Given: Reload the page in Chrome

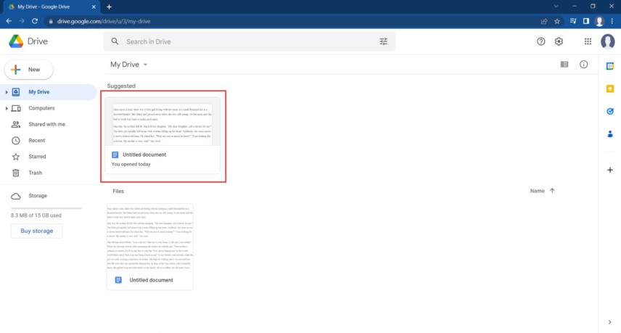Looking at the screenshot, I should click(x=35, y=21).
